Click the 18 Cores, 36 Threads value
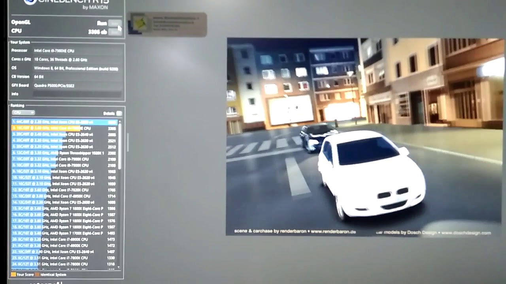Screen dimensions: 506x284 pos(60,60)
